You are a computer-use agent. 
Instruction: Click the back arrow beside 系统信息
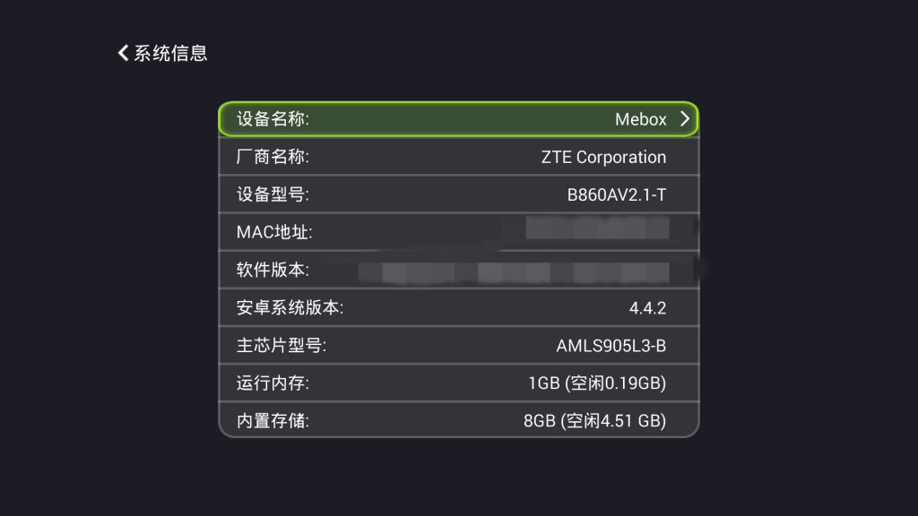124,53
